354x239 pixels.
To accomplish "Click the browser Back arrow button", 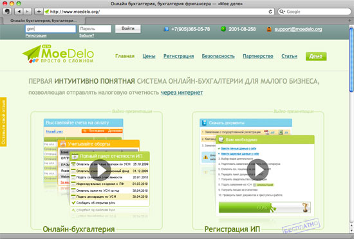I will (x=19, y=12).
